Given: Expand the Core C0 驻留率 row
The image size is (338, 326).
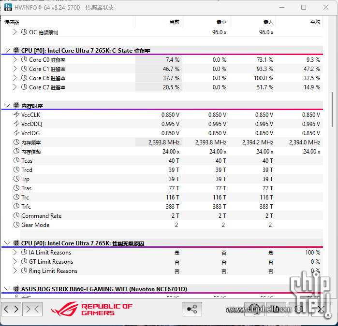Looking at the screenshot, I should [15, 59].
